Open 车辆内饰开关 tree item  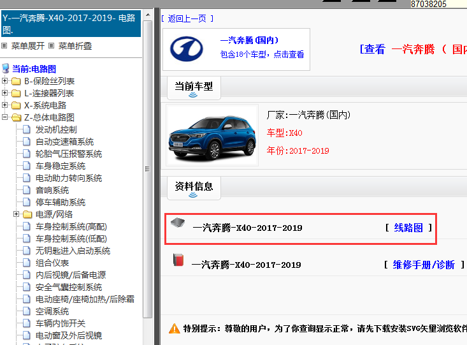[x=61, y=323]
